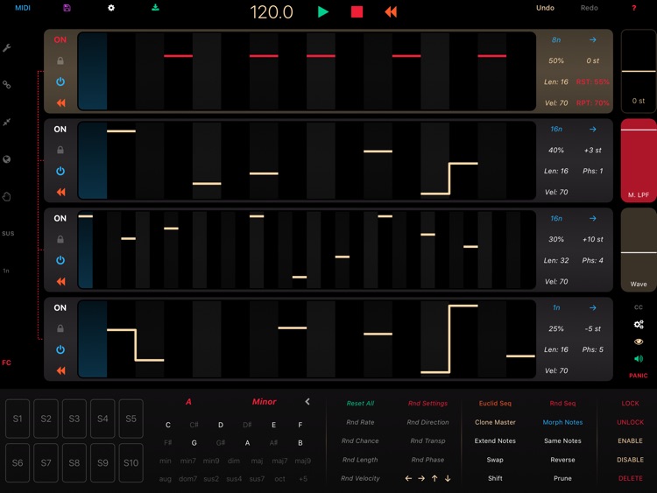
Task: Open the Minor scale selector
Action: 264,402
